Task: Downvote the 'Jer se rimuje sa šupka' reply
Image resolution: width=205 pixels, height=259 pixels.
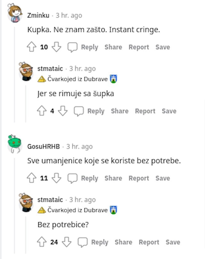Action: click(63, 111)
